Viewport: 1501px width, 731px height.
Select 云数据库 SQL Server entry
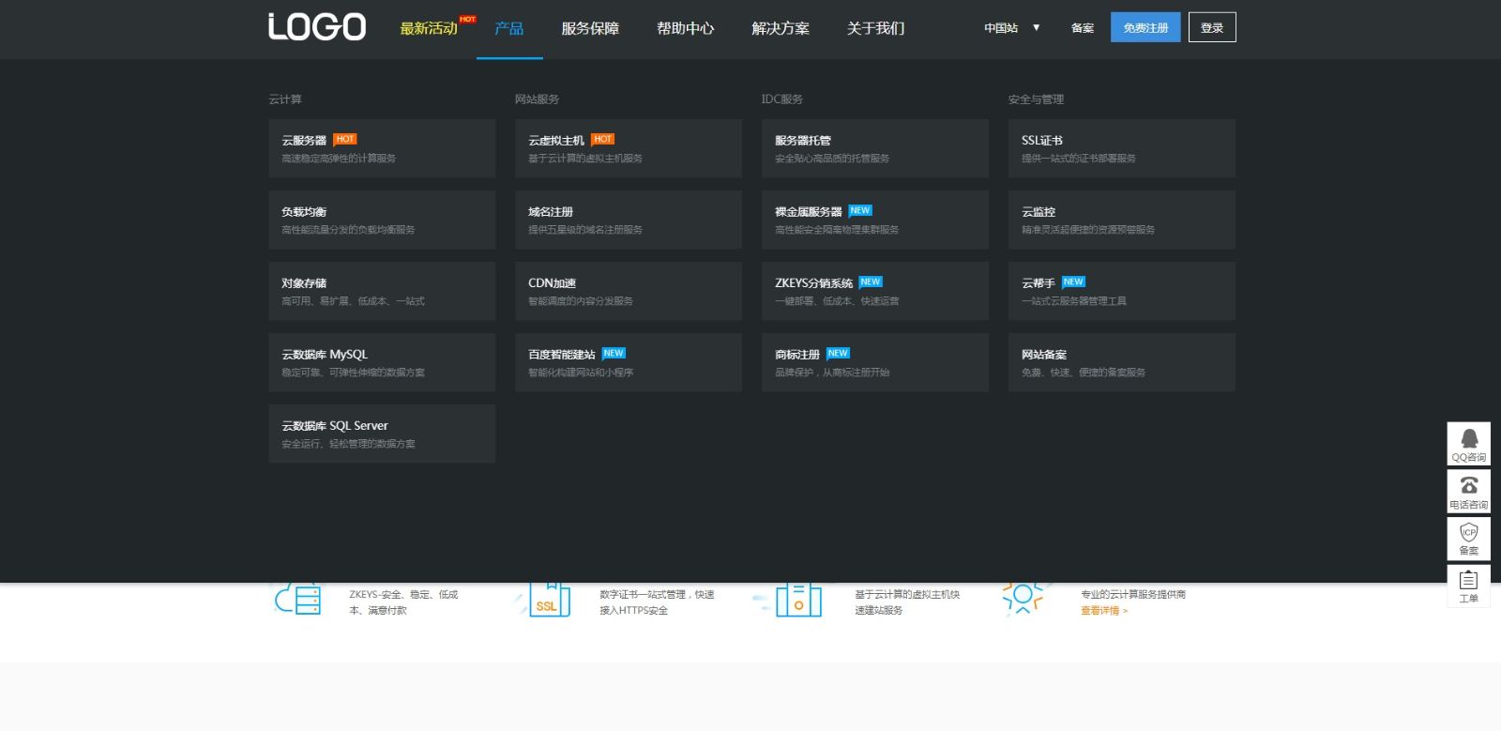pos(382,434)
